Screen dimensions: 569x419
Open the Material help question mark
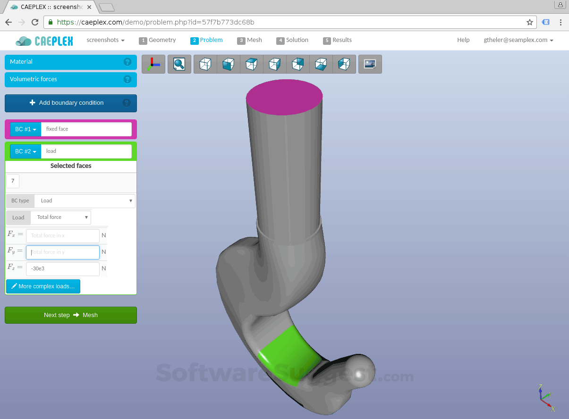point(127,62)
